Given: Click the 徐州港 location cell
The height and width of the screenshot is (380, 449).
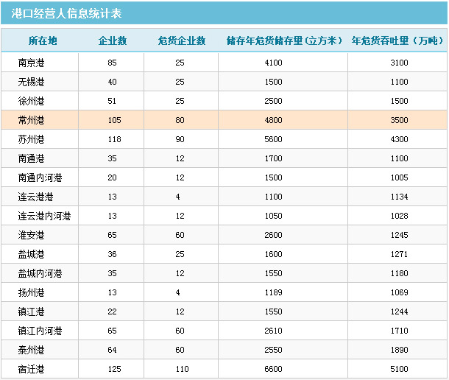Looking at the screenshot, I should click(x=32, y=101).
